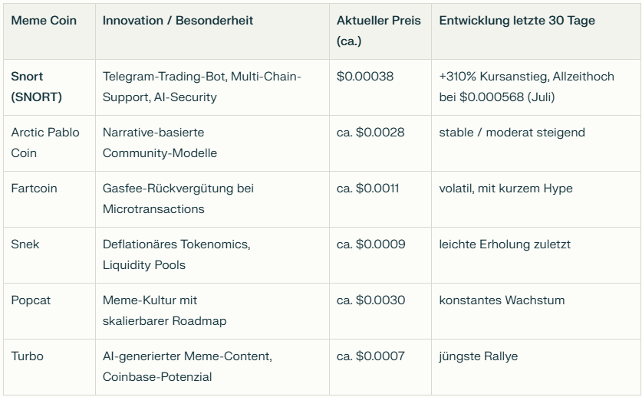Viewport: 642px width, 397px height.
Task: Click the ca. $0.0011 price cell
Action: coord(367,189)
